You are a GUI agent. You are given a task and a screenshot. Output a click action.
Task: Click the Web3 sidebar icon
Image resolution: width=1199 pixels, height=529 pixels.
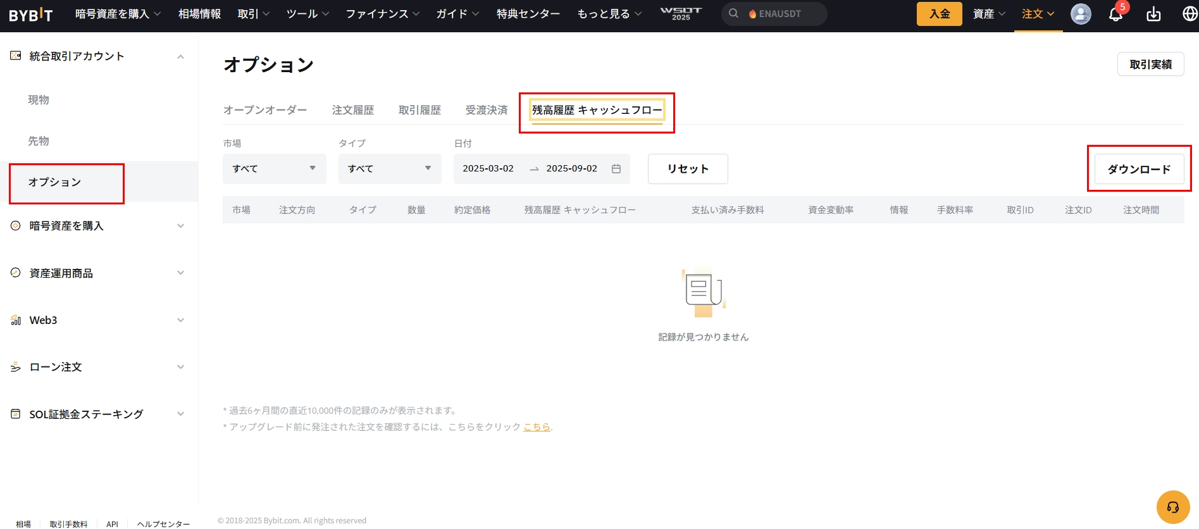coord(16,320)
